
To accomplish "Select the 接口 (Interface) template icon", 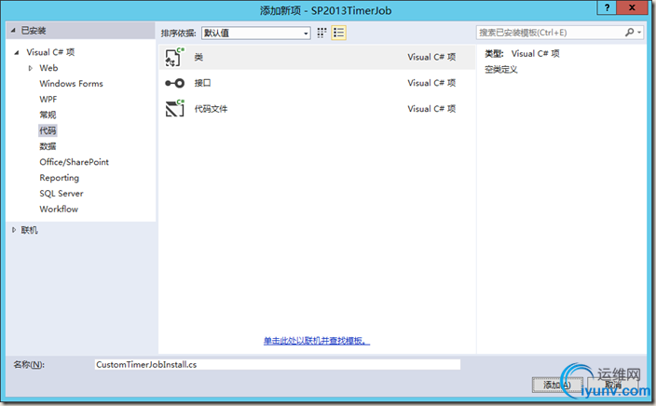I will [174, 83].
